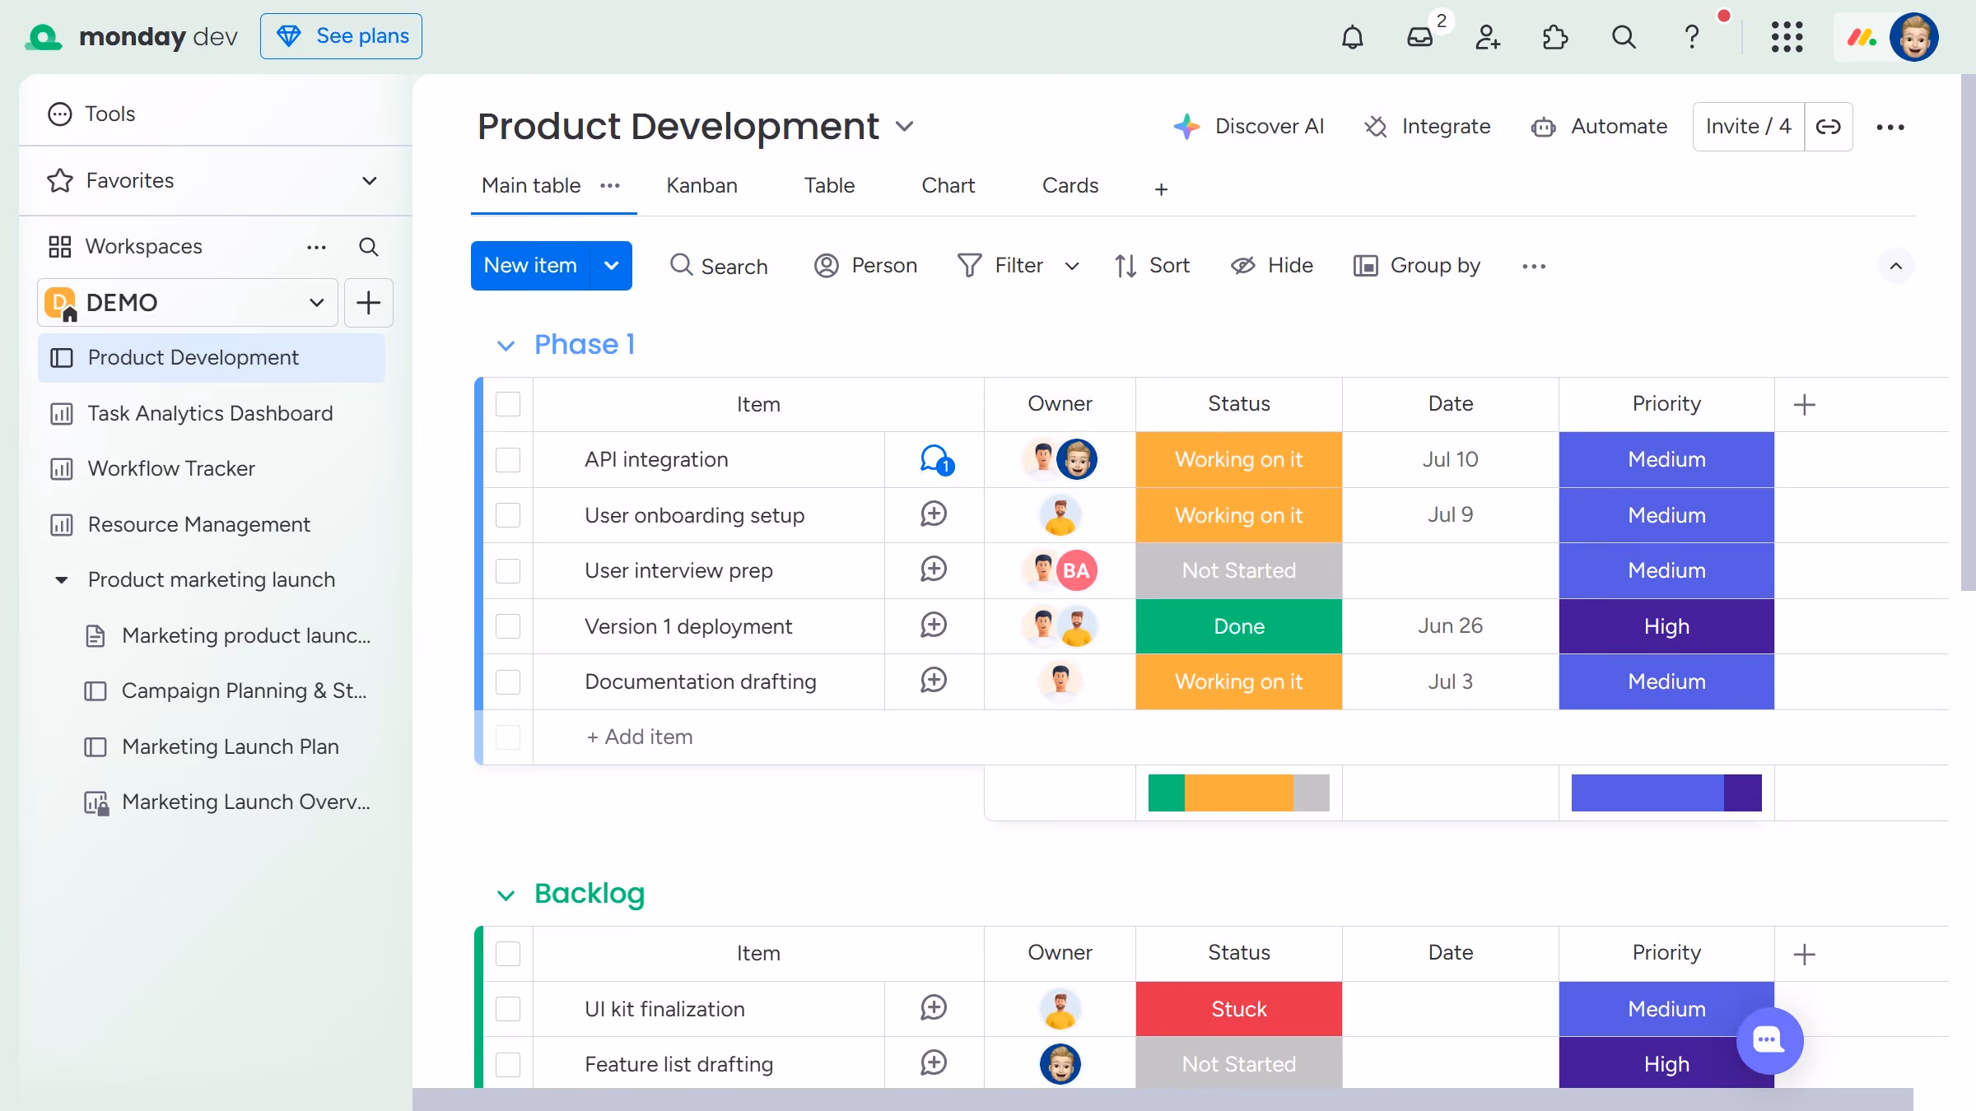Click the board Search field
The image size is (1976, 1111).
point(719,266)
